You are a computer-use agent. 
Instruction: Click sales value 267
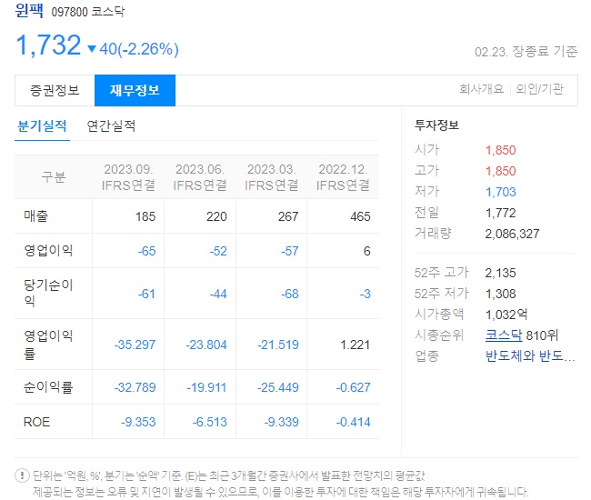(288, 216)
